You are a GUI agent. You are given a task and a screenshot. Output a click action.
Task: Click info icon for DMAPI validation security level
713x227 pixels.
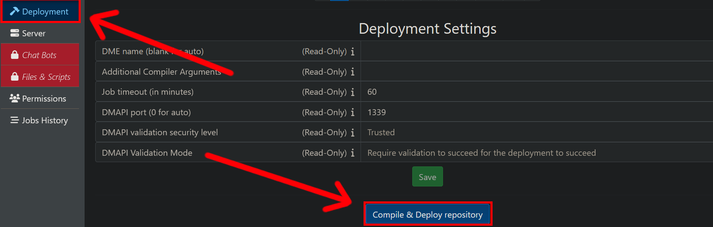pyautogui.click(x=352, y=133)
